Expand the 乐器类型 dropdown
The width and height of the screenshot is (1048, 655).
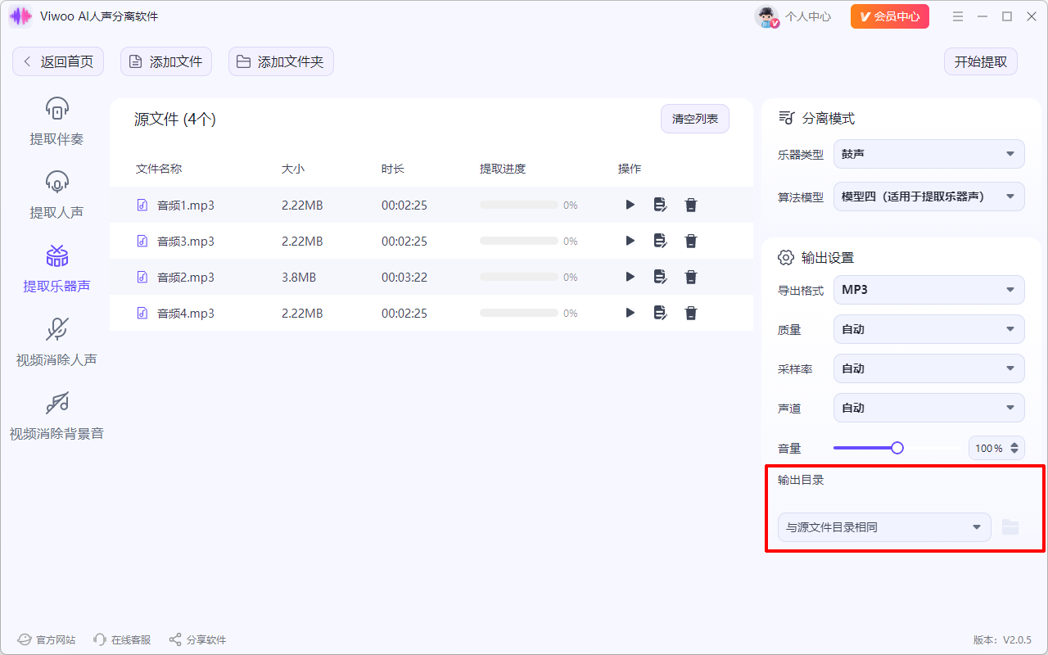pos(928,154)
